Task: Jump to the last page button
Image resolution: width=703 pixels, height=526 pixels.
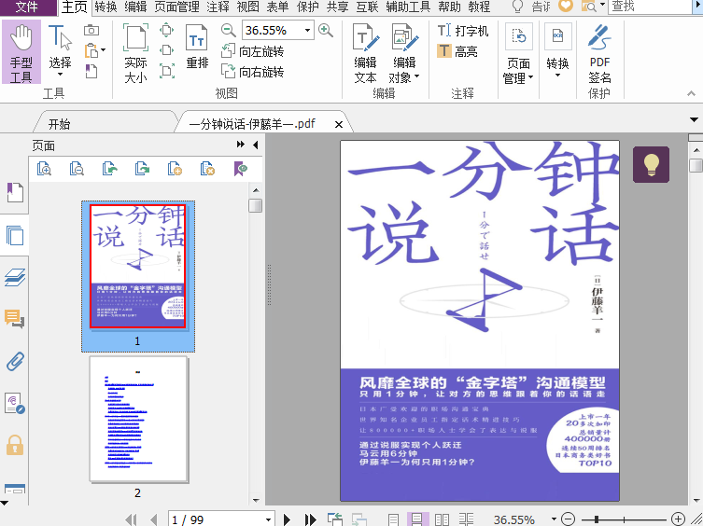Action: [310, 519]
